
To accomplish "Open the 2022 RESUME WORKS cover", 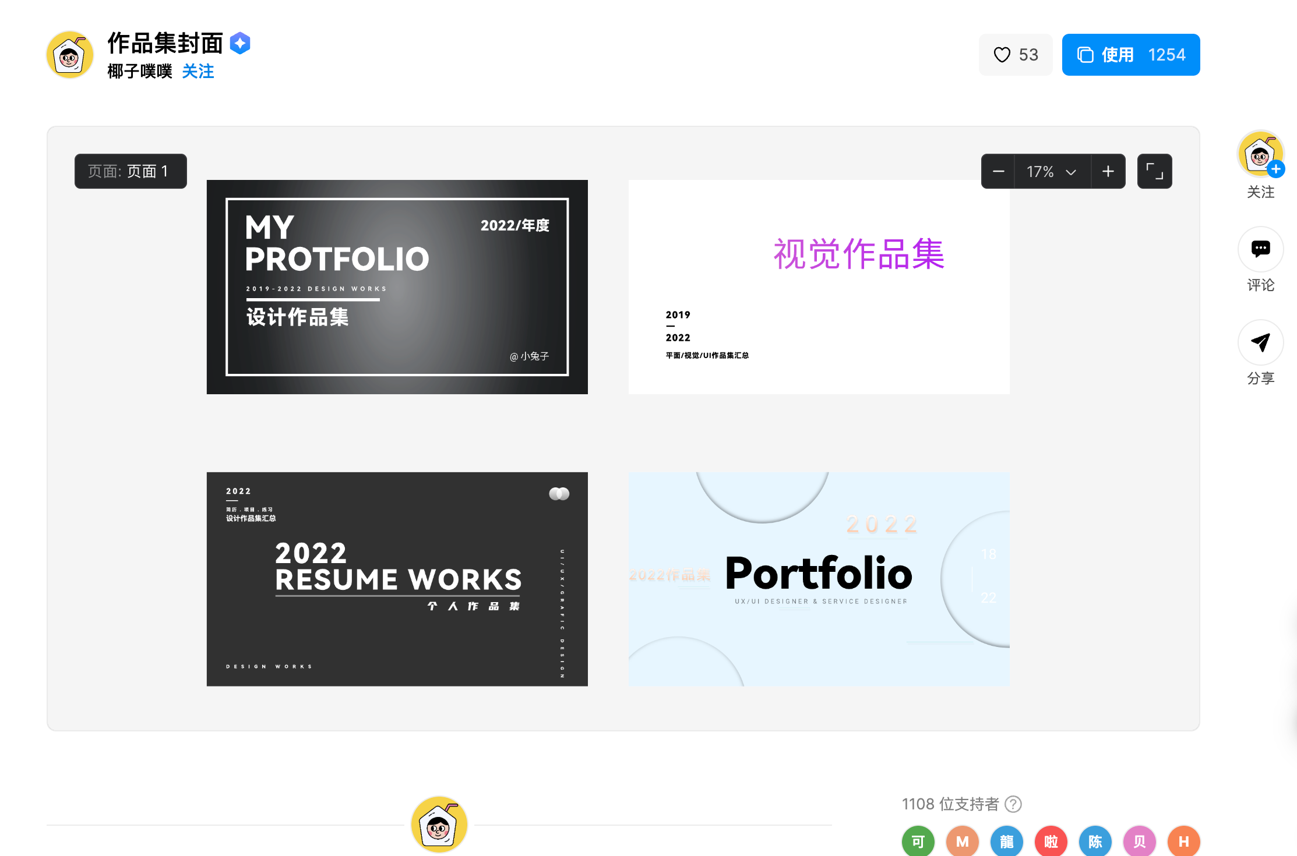I will click(397, 579).
